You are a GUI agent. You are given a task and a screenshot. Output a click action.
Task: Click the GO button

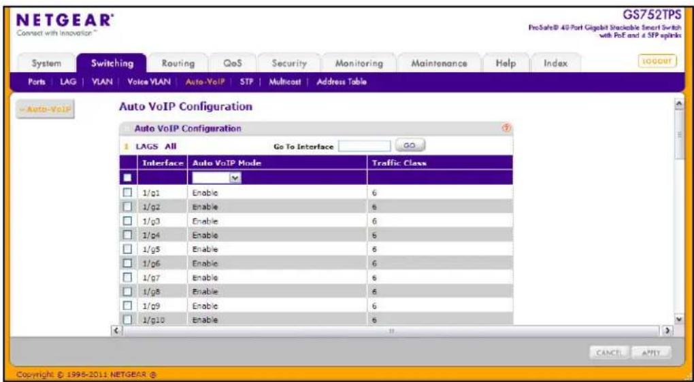tap(410, 145)
